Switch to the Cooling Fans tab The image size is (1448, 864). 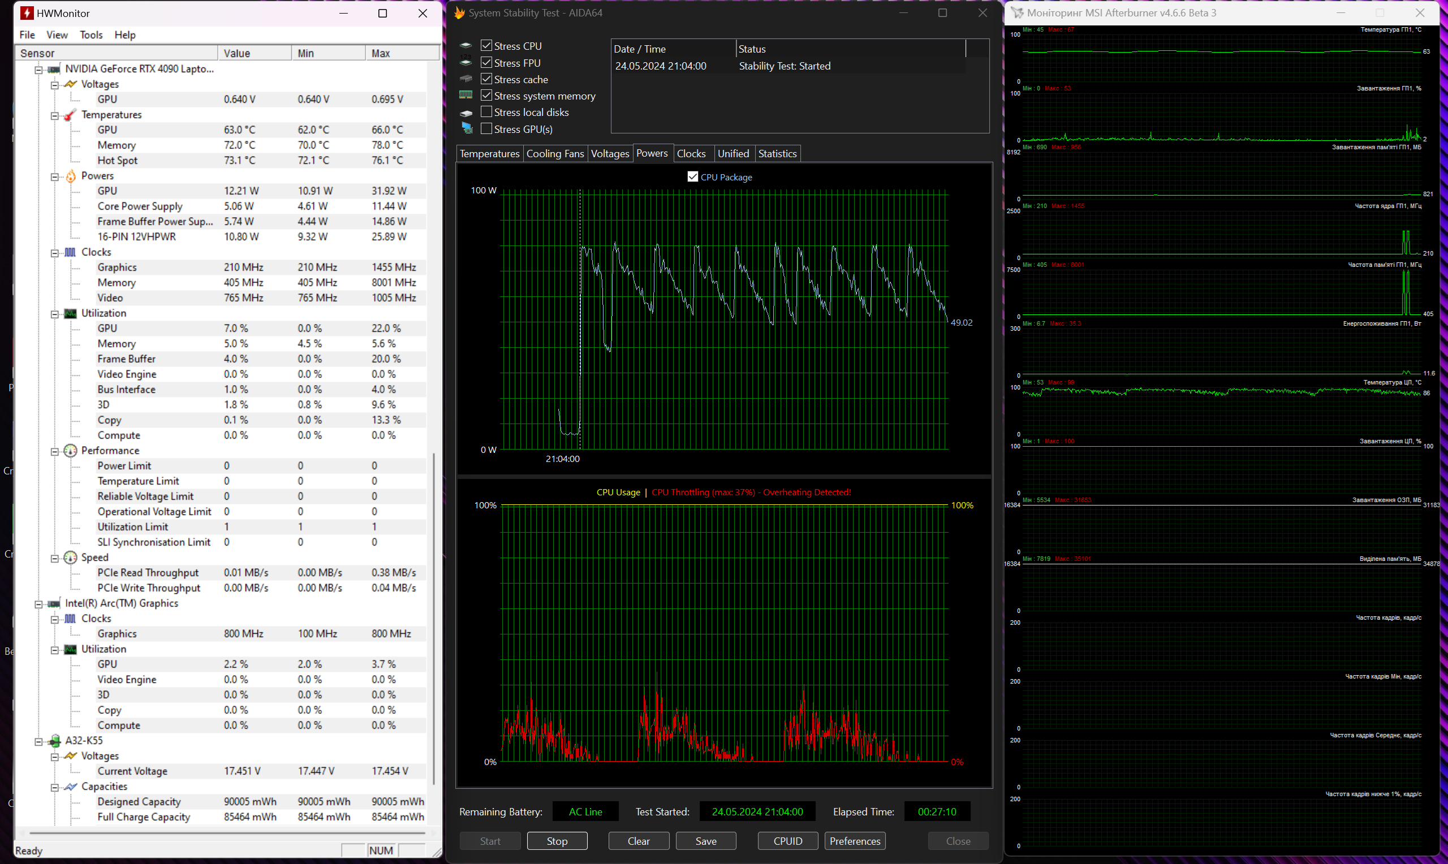[x=554, y=154]
